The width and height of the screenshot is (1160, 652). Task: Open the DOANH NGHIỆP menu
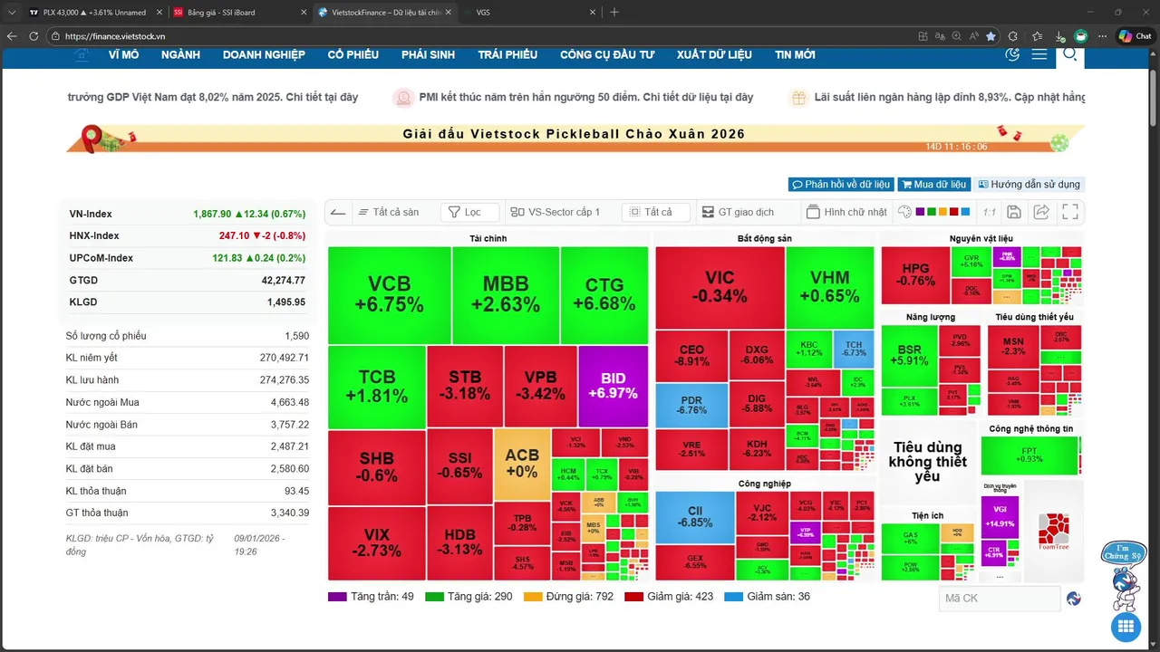(264, 54)
